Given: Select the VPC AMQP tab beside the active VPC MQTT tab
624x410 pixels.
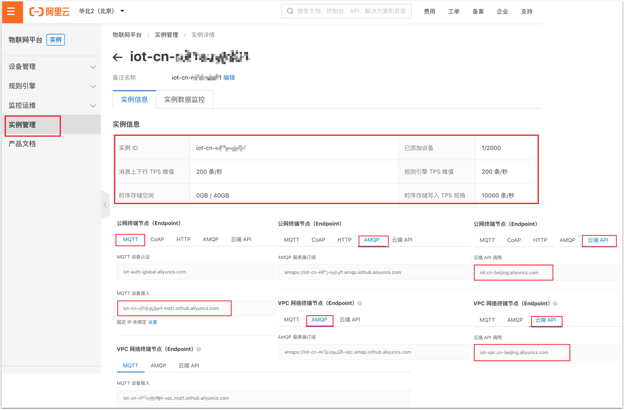Looking at the screenshot, I should coord(158,365).
